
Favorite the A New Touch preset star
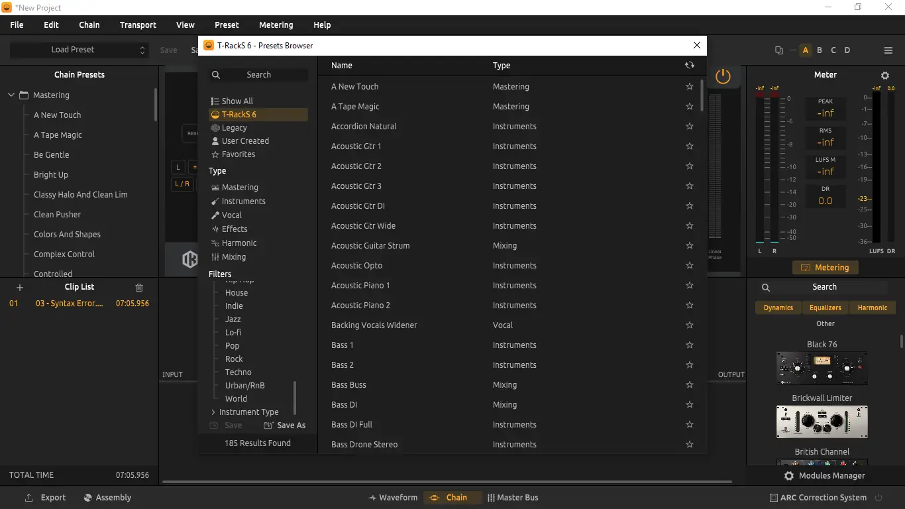point(690,87)
